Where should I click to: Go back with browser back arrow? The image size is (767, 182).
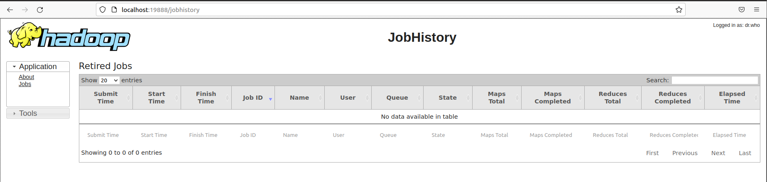click(10, 10)
